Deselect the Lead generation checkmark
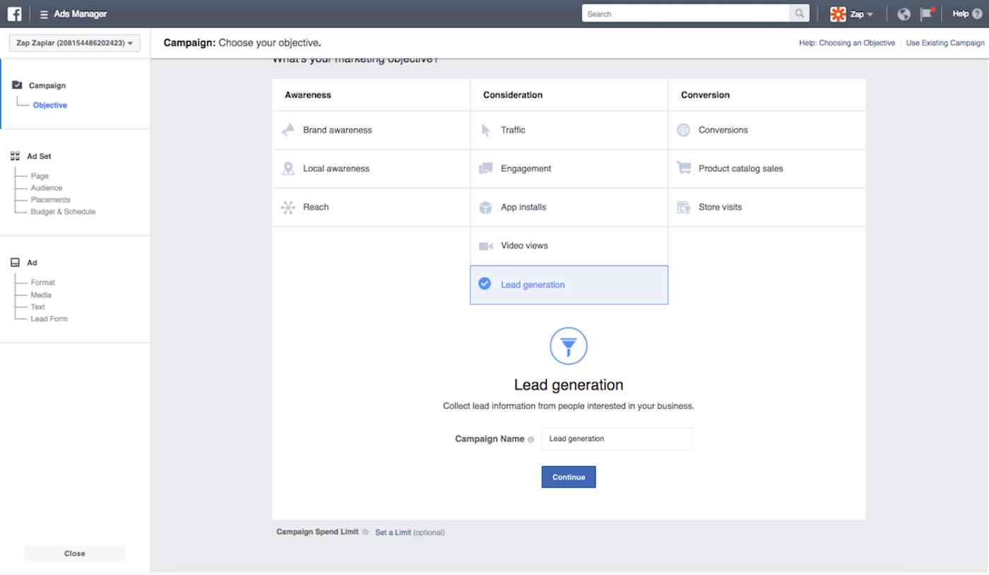This screenshot has height=575, width=989. (485, 284)
